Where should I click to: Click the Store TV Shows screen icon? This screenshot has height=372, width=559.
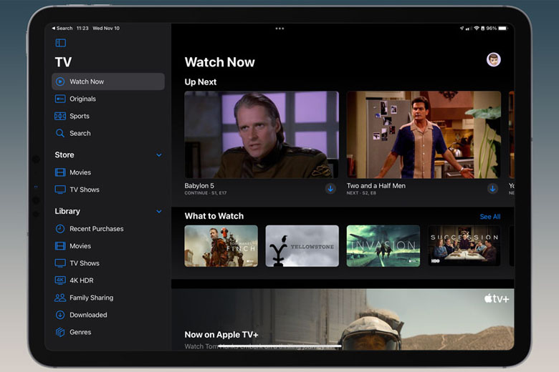coord(60,190)
